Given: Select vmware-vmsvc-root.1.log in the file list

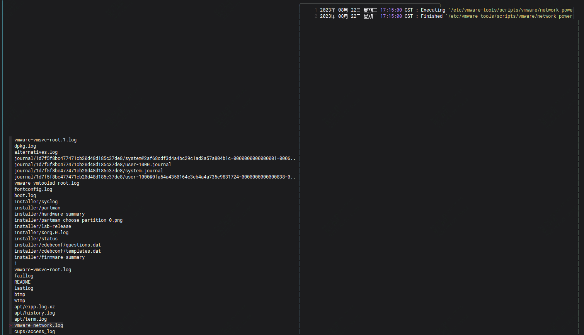Looking at the screenshot, I should click(x=45, y=140).
